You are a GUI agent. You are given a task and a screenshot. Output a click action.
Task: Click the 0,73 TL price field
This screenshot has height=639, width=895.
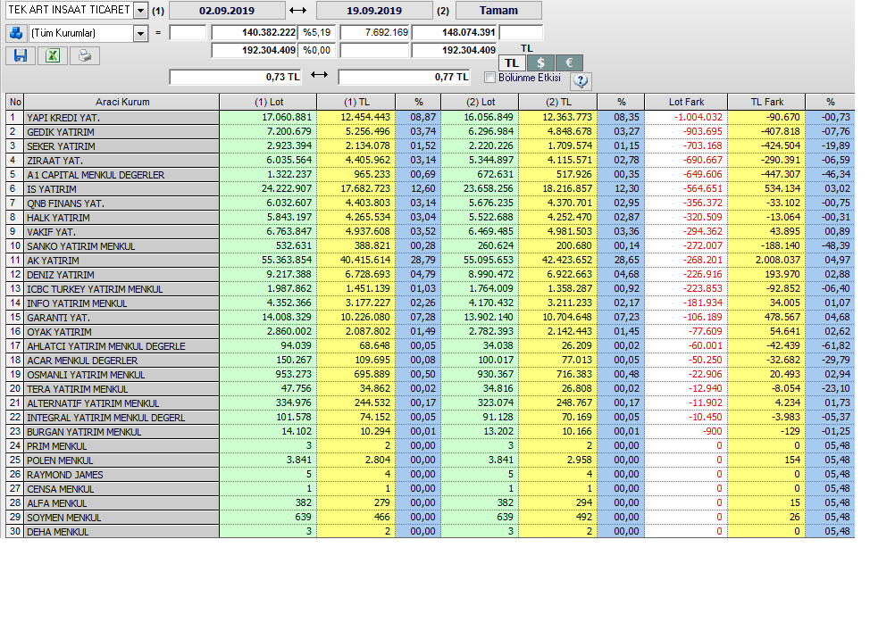tap(235, 77)
